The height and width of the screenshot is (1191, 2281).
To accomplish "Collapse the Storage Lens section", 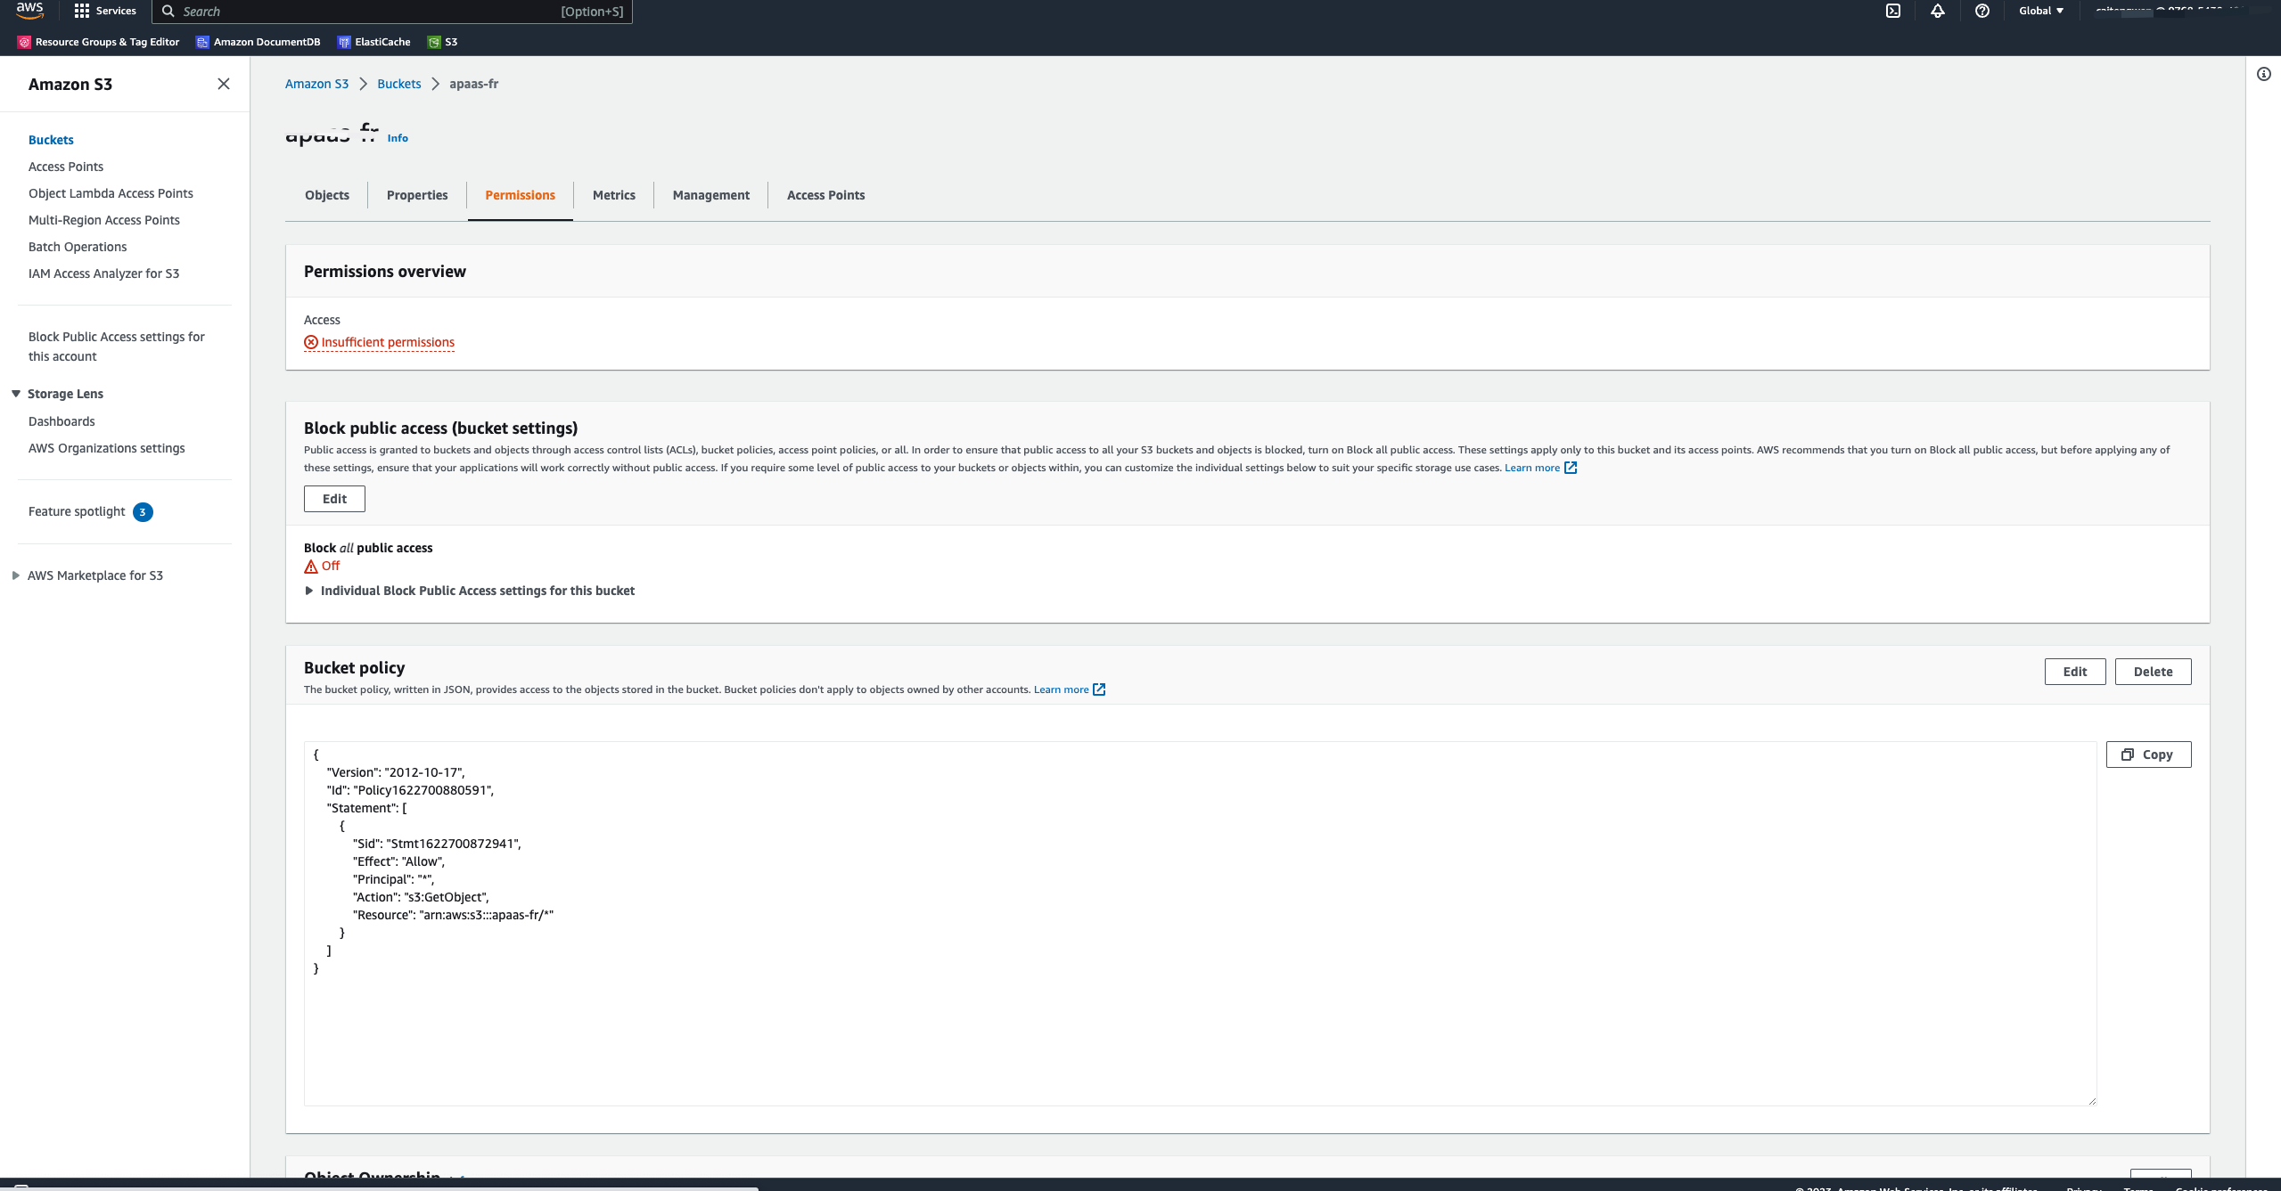I will coord(16,394).
